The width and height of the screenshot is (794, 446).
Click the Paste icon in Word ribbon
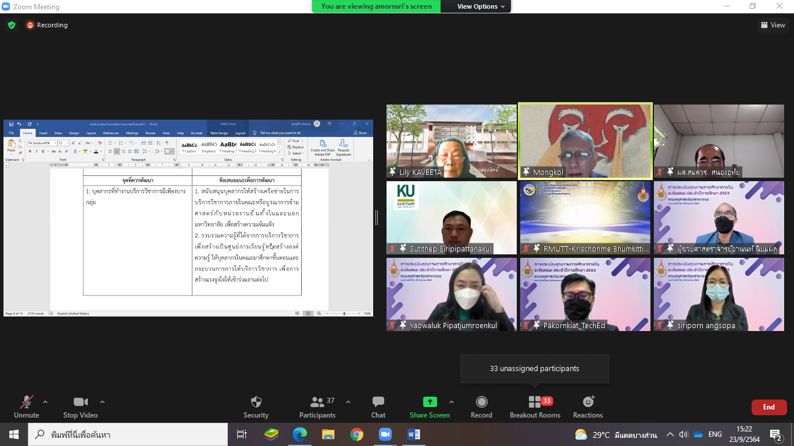pos(12,143)
